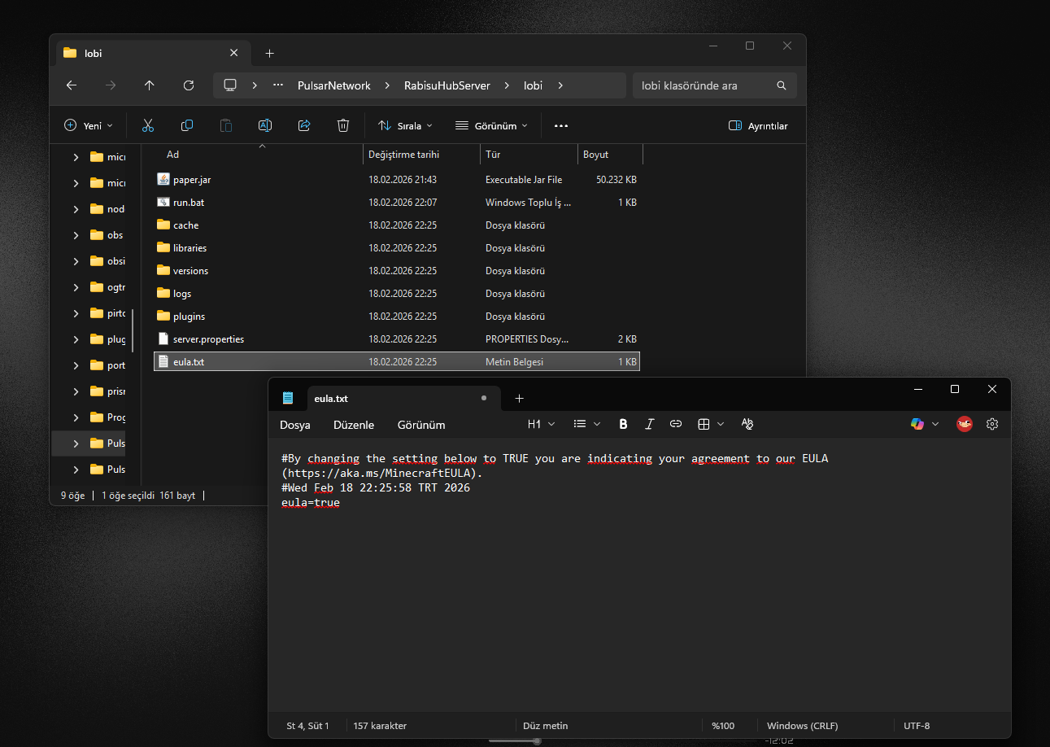Open the table dropdown in Notepad

click(711, 424)
